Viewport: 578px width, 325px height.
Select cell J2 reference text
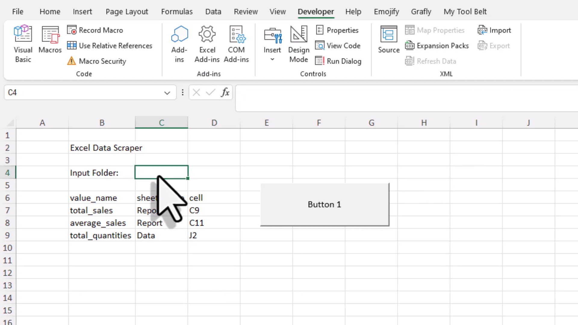pos(193,235)
